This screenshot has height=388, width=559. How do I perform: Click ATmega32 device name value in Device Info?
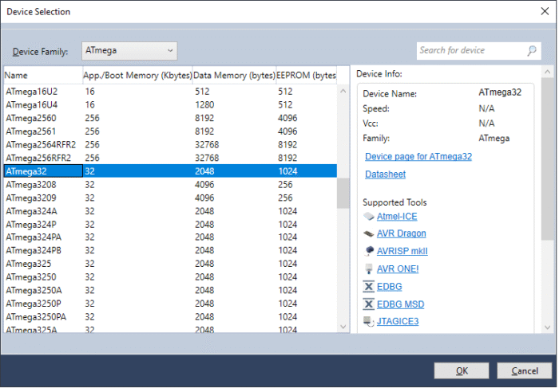click(500, 92)
